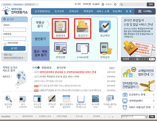Click the English language link
Viewport: 157px width, 121px height.
point(96,4)
